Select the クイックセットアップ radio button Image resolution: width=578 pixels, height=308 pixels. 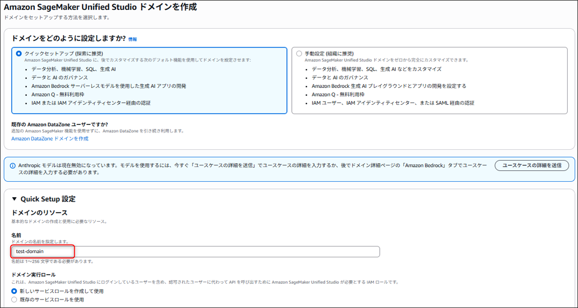[x=19, y=54]
